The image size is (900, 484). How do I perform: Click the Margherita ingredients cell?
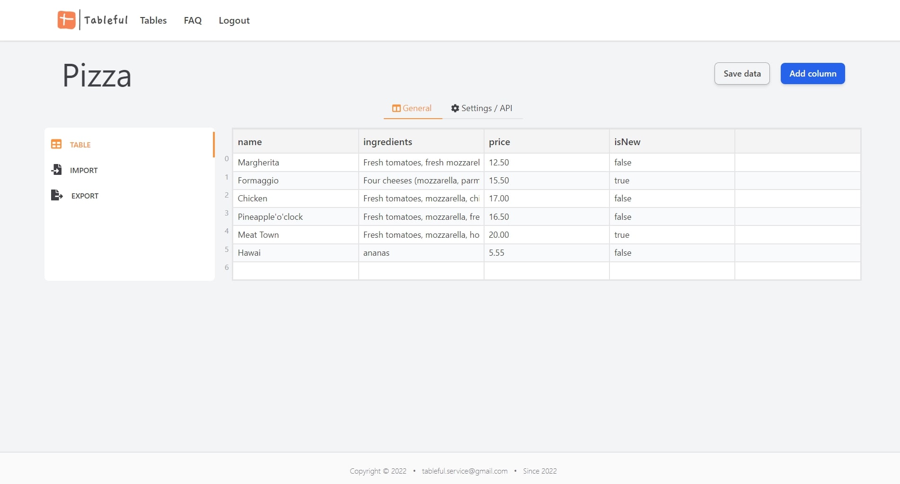click(x=421, y=163)
